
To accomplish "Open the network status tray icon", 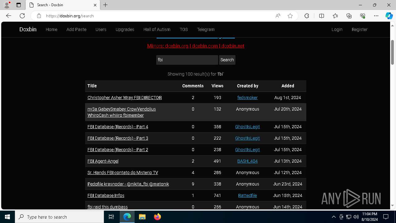I will (x=349, y=217).
